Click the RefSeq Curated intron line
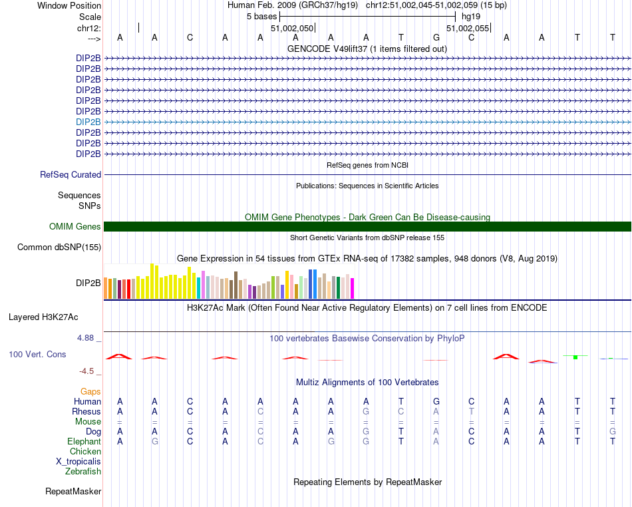The image size is (632, 507). click(x=367, y=175)
